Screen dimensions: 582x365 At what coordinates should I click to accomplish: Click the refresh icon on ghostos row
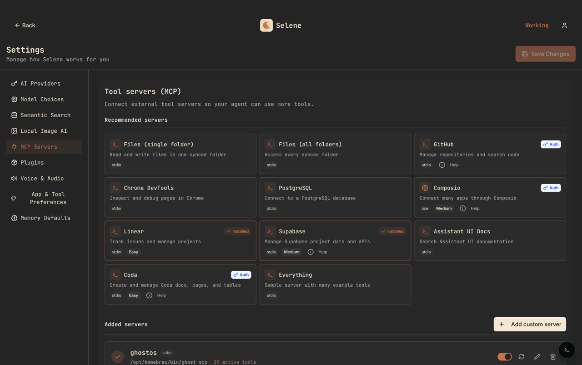pos(522,357)
